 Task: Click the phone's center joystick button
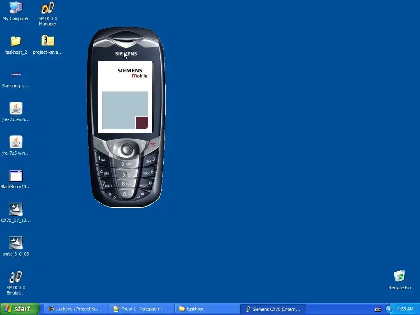tap(127, 149)
